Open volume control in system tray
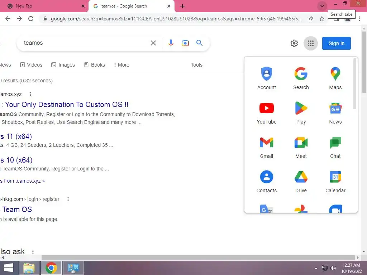This screenshot has width=367, height=275. click(x=333, y=268)
